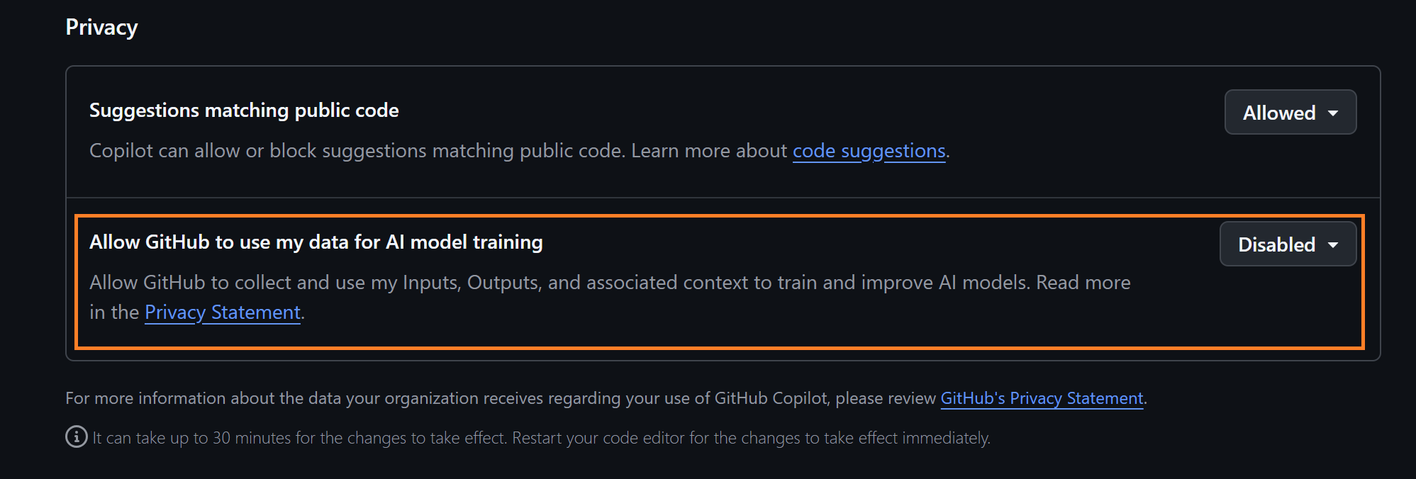Click the caret arrow beside Allowed
The image size is (1416, 479).
tap(1333, 113)
